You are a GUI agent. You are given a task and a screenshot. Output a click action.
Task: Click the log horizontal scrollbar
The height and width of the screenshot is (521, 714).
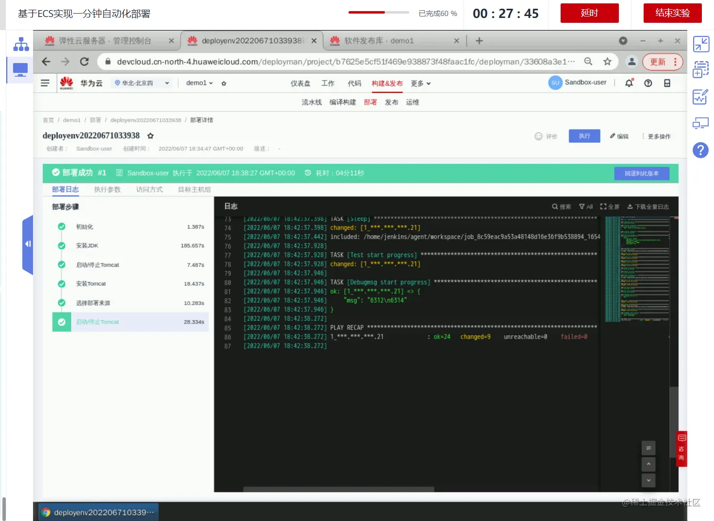[x=338, y=489]
